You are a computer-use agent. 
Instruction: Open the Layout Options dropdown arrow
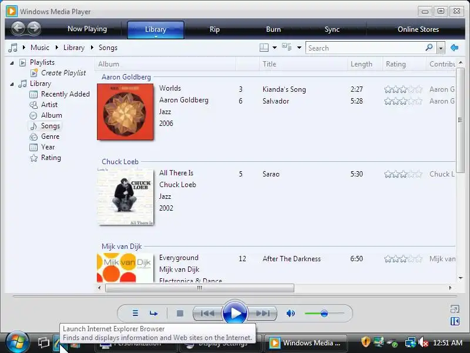click(274, 48)
